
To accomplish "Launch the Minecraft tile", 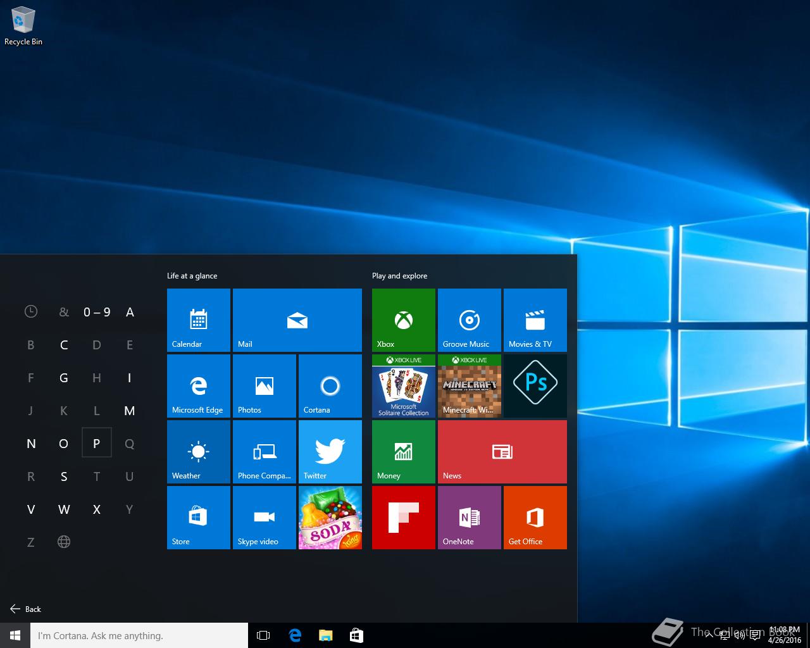I will [x=470, y=386].
